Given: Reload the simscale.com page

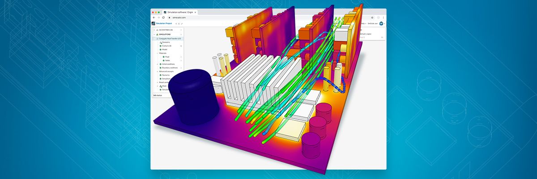Looking at the screenshot, I should click(x=163, y=17).
